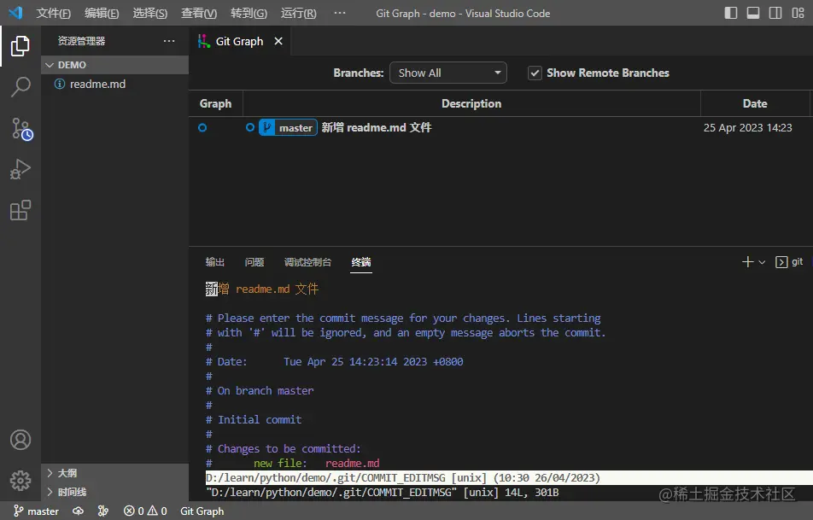Open the Search view in activity bar

(20, 87)
